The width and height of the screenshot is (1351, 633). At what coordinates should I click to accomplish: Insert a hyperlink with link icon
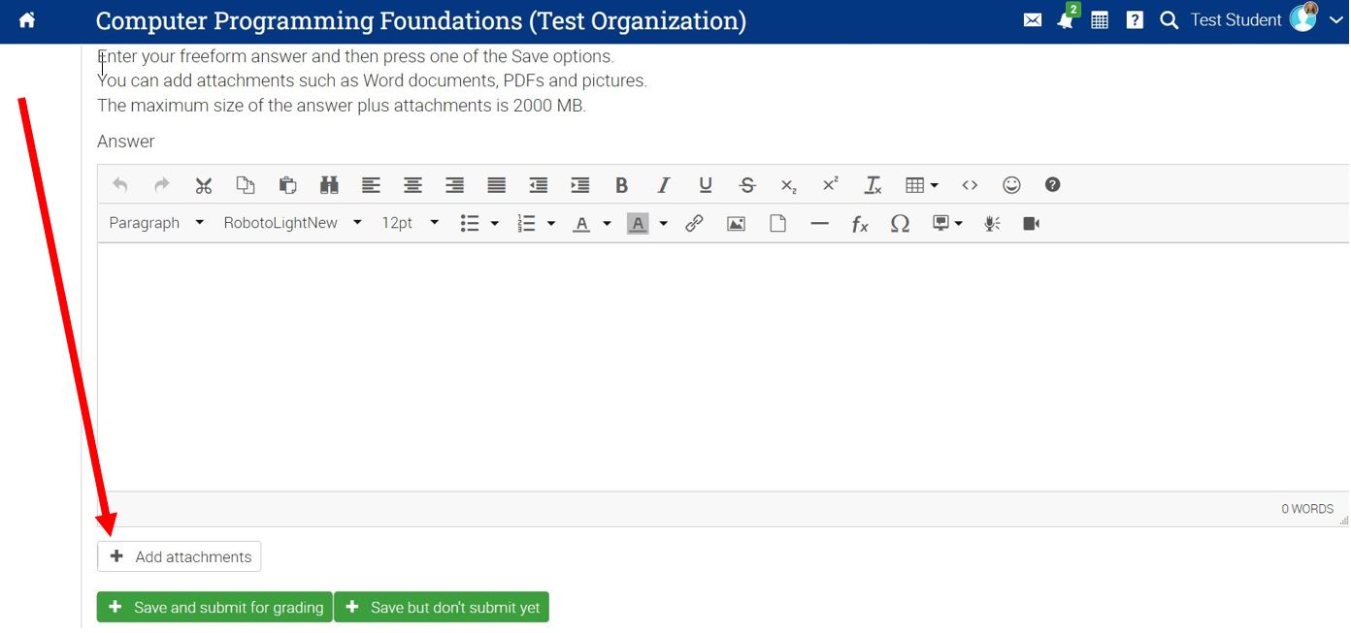(694, 224)
